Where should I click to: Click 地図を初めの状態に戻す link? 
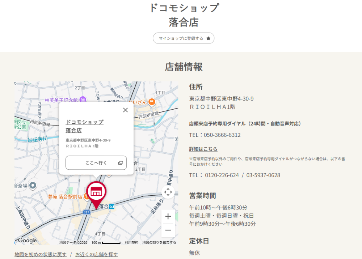coord(41,254)
